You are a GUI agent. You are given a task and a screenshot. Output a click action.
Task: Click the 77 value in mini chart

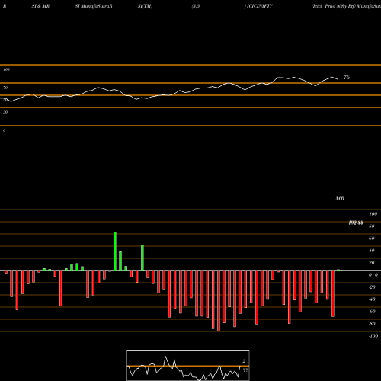click(x=245, y=370)
